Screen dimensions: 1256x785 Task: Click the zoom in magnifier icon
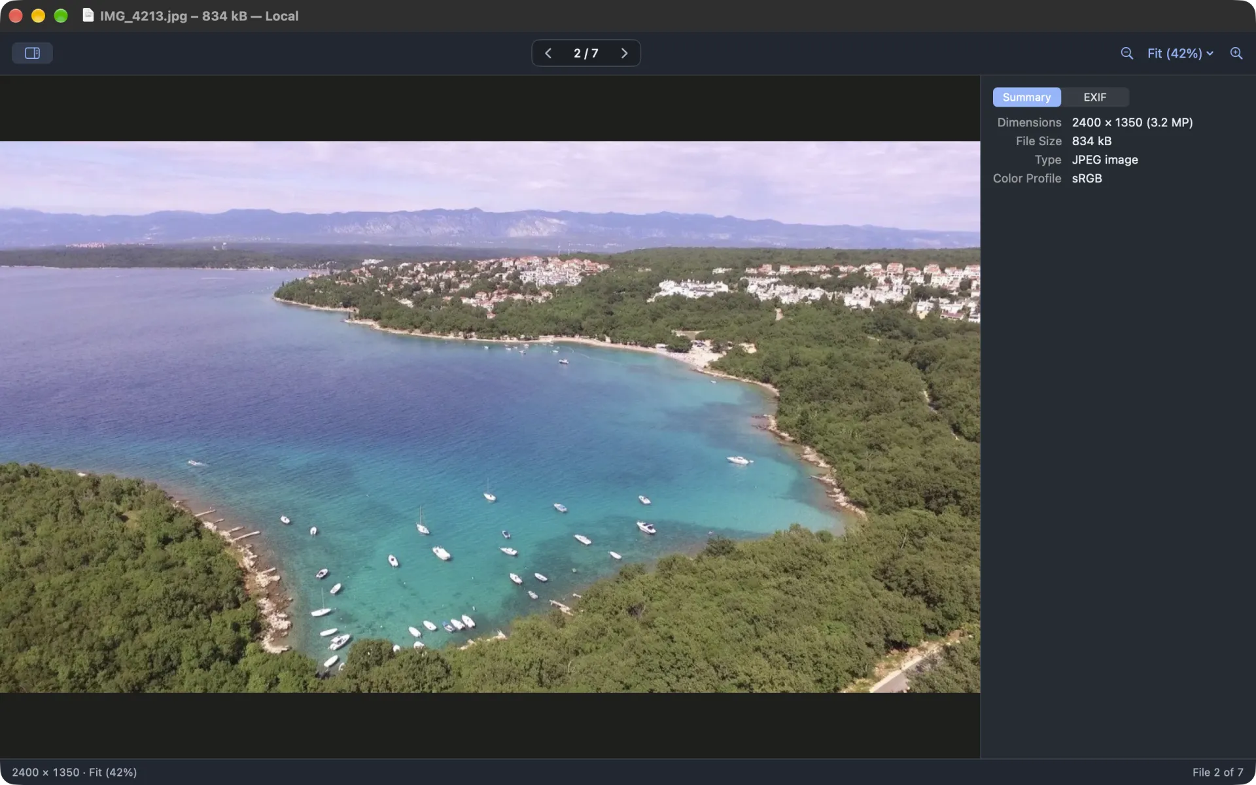[1236, 53]
